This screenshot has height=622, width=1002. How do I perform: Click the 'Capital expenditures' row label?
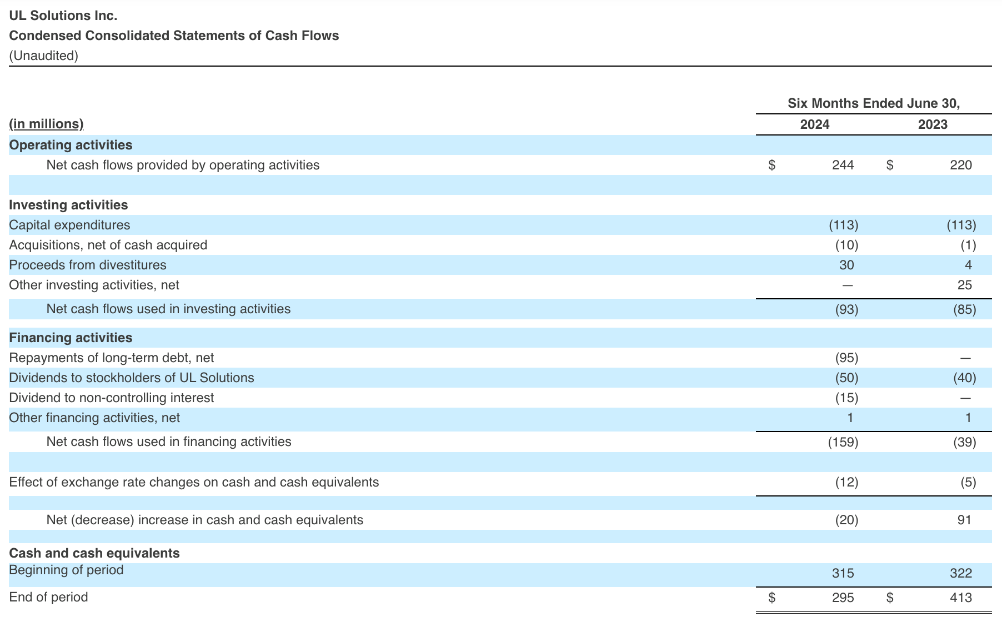[x=69, y=225]
